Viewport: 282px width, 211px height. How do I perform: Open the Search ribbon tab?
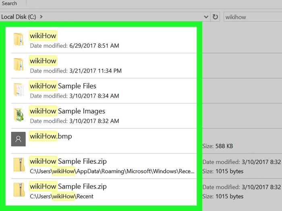pyautogui.click(x=9, y=3)
